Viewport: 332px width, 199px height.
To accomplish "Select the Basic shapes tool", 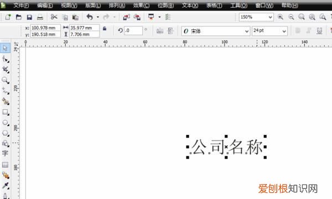I will [6, 144].
